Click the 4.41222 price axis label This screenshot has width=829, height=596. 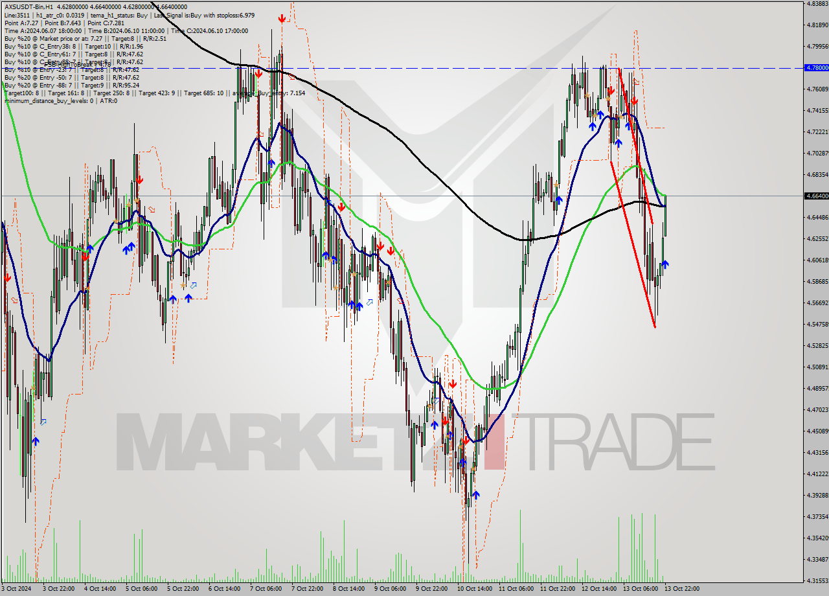click(x=817, y=474)
